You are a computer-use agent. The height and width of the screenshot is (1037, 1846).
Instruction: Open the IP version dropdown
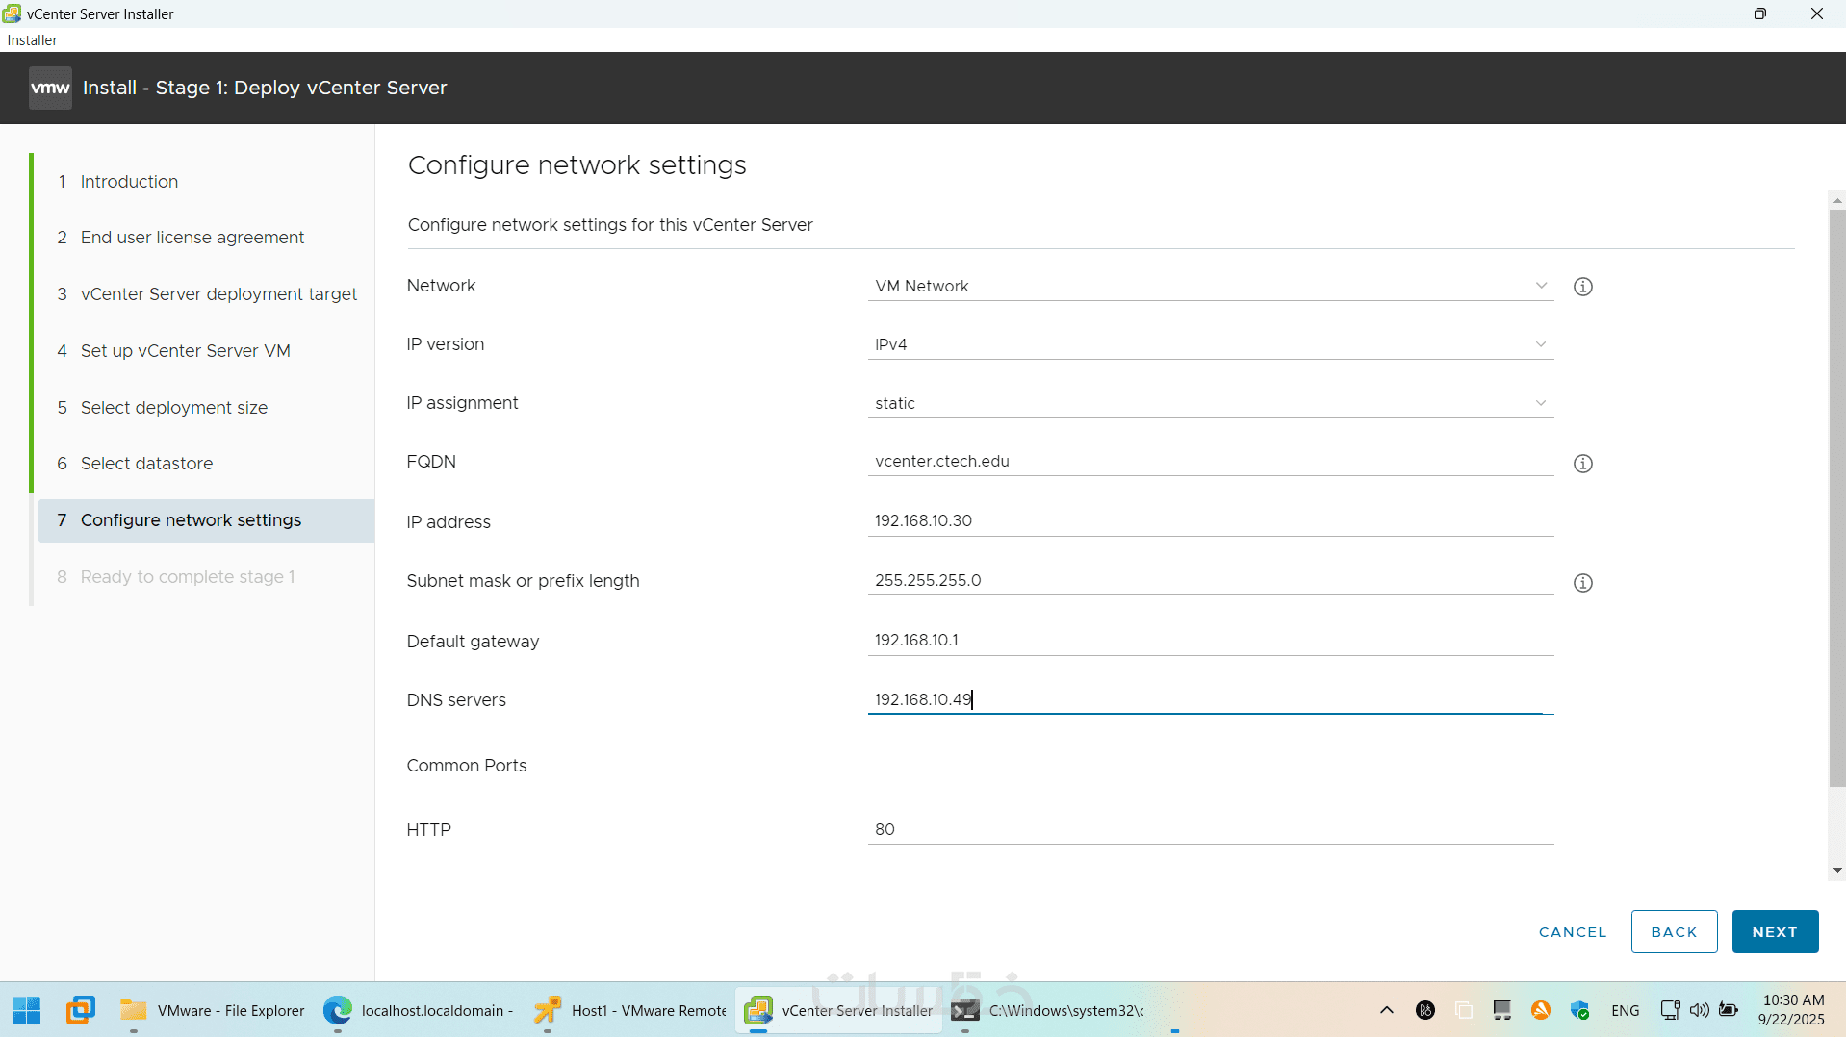pos(1211,344)
